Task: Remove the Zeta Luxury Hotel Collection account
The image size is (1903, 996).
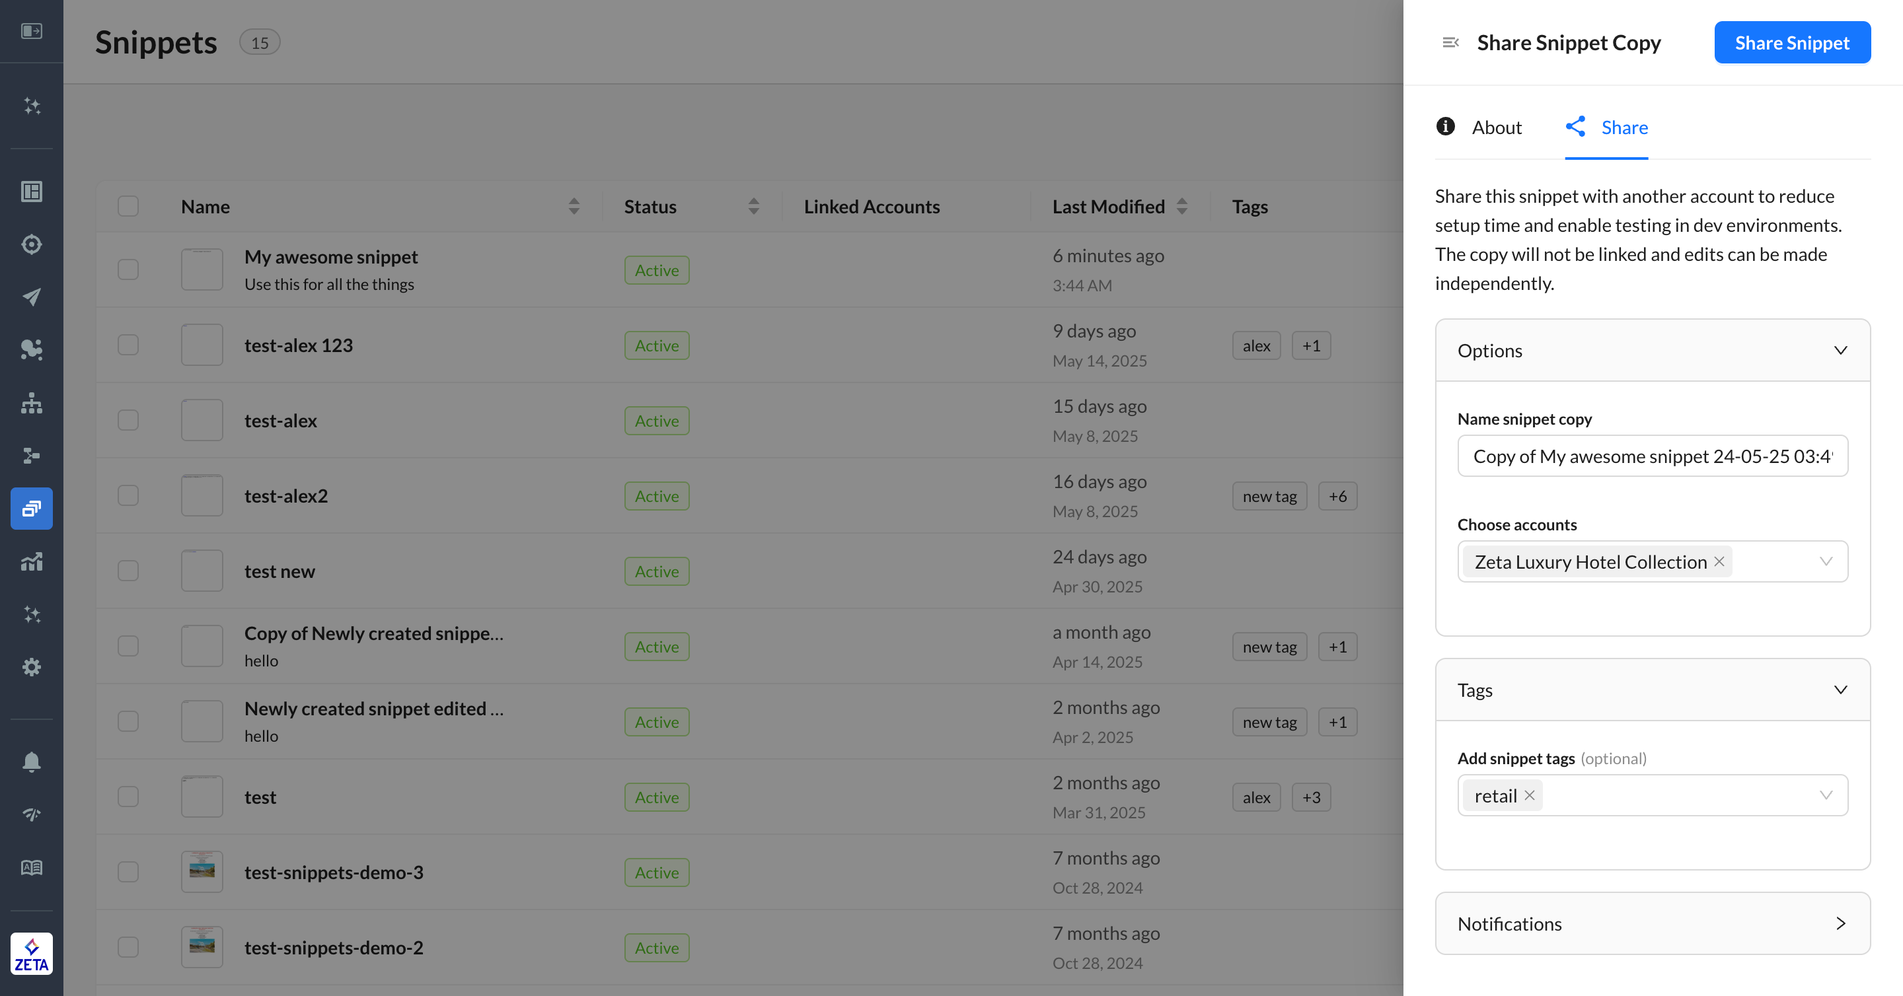Action: (x=1719, y=562)
